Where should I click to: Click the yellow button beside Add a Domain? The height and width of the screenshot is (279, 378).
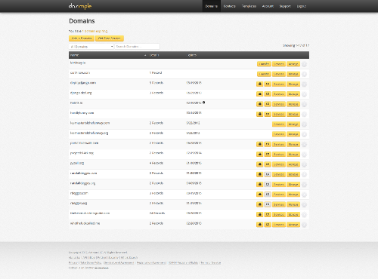[x=110, y=38]
